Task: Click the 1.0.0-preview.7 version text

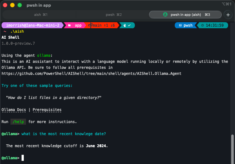Action: tap(18, 43)
